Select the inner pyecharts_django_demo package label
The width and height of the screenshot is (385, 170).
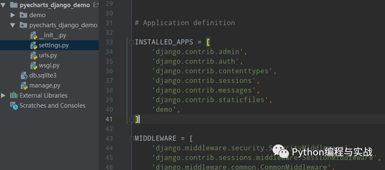pos(63,25)
